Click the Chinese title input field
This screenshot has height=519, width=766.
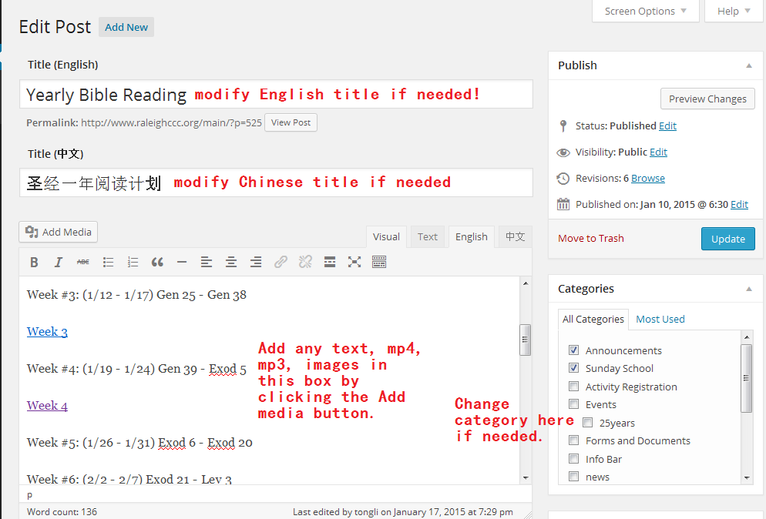coord(276,182)
